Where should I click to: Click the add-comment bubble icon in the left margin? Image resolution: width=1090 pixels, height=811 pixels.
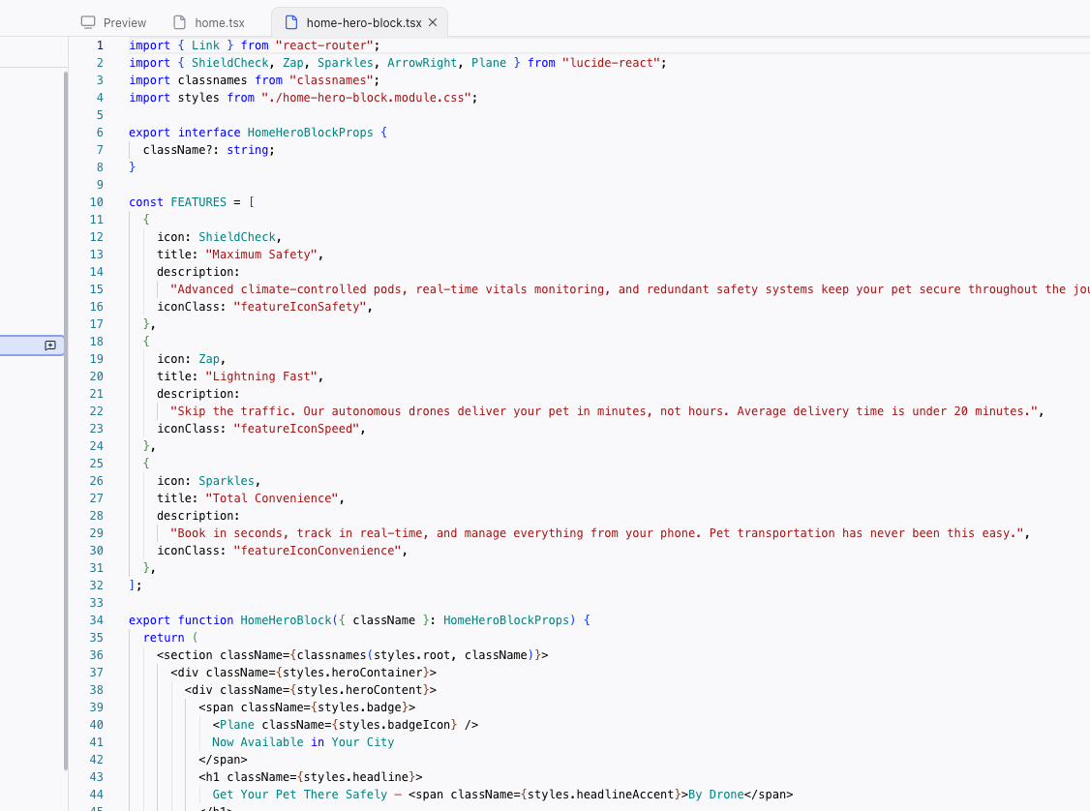pyautogui.click(x=50, y=345)
